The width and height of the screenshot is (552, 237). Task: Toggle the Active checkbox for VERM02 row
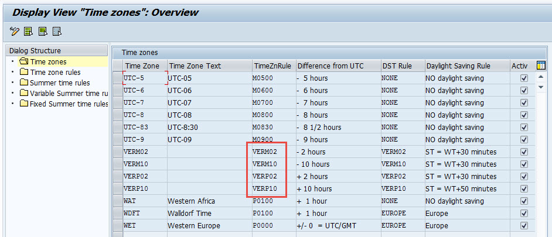click(524, 152)
